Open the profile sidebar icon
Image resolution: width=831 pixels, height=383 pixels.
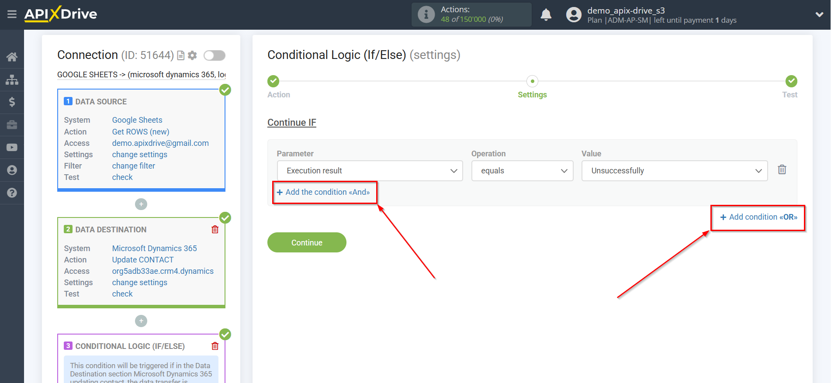click(x=12, y=170)
